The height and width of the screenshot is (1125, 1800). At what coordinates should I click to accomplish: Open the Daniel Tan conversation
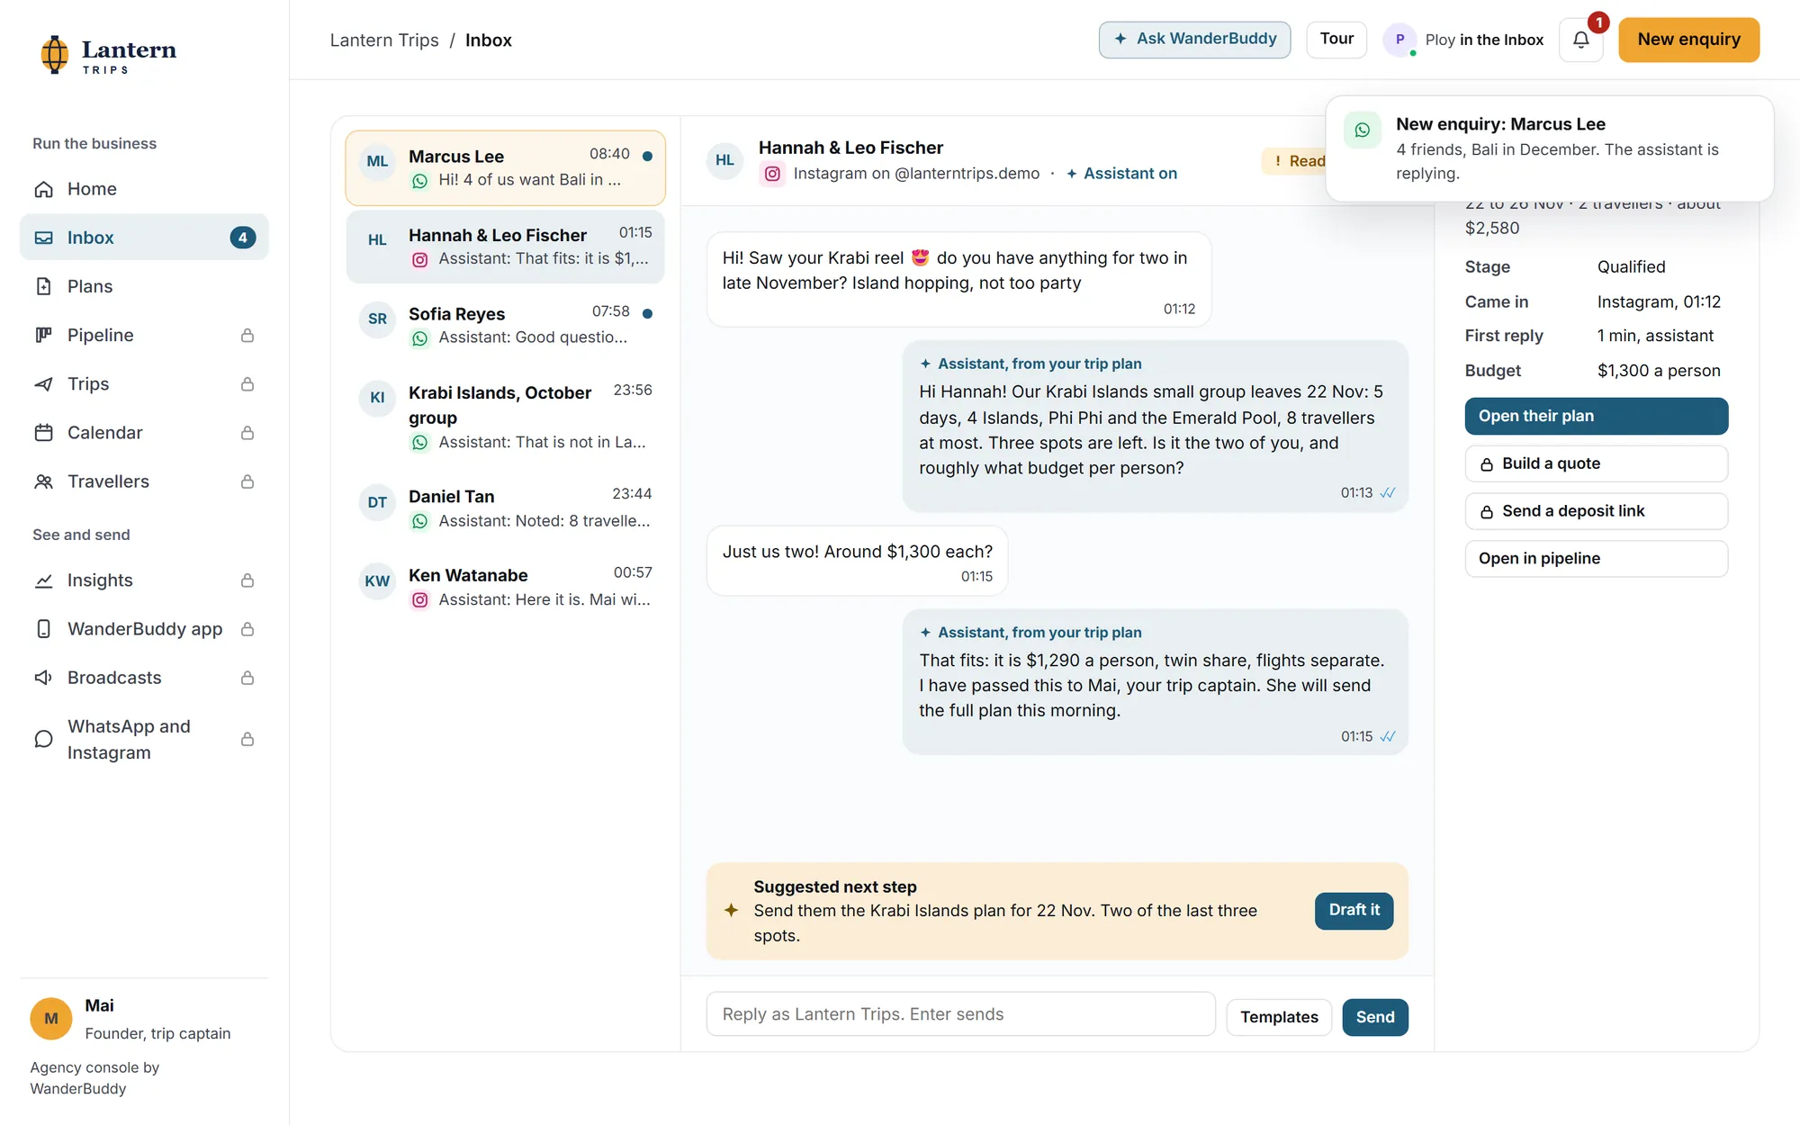coord(505,508)
